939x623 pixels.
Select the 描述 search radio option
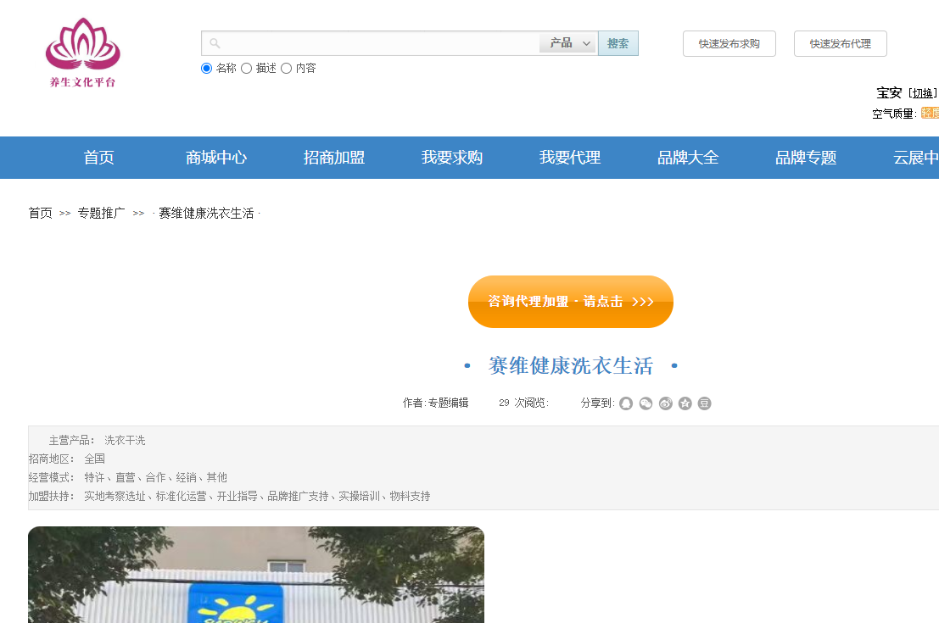coord(246,68)
